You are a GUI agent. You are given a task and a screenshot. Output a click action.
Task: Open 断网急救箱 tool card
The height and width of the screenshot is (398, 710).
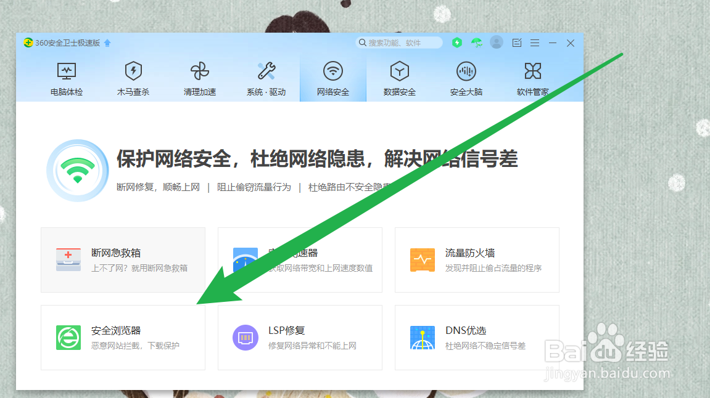[x=123, y=260]
